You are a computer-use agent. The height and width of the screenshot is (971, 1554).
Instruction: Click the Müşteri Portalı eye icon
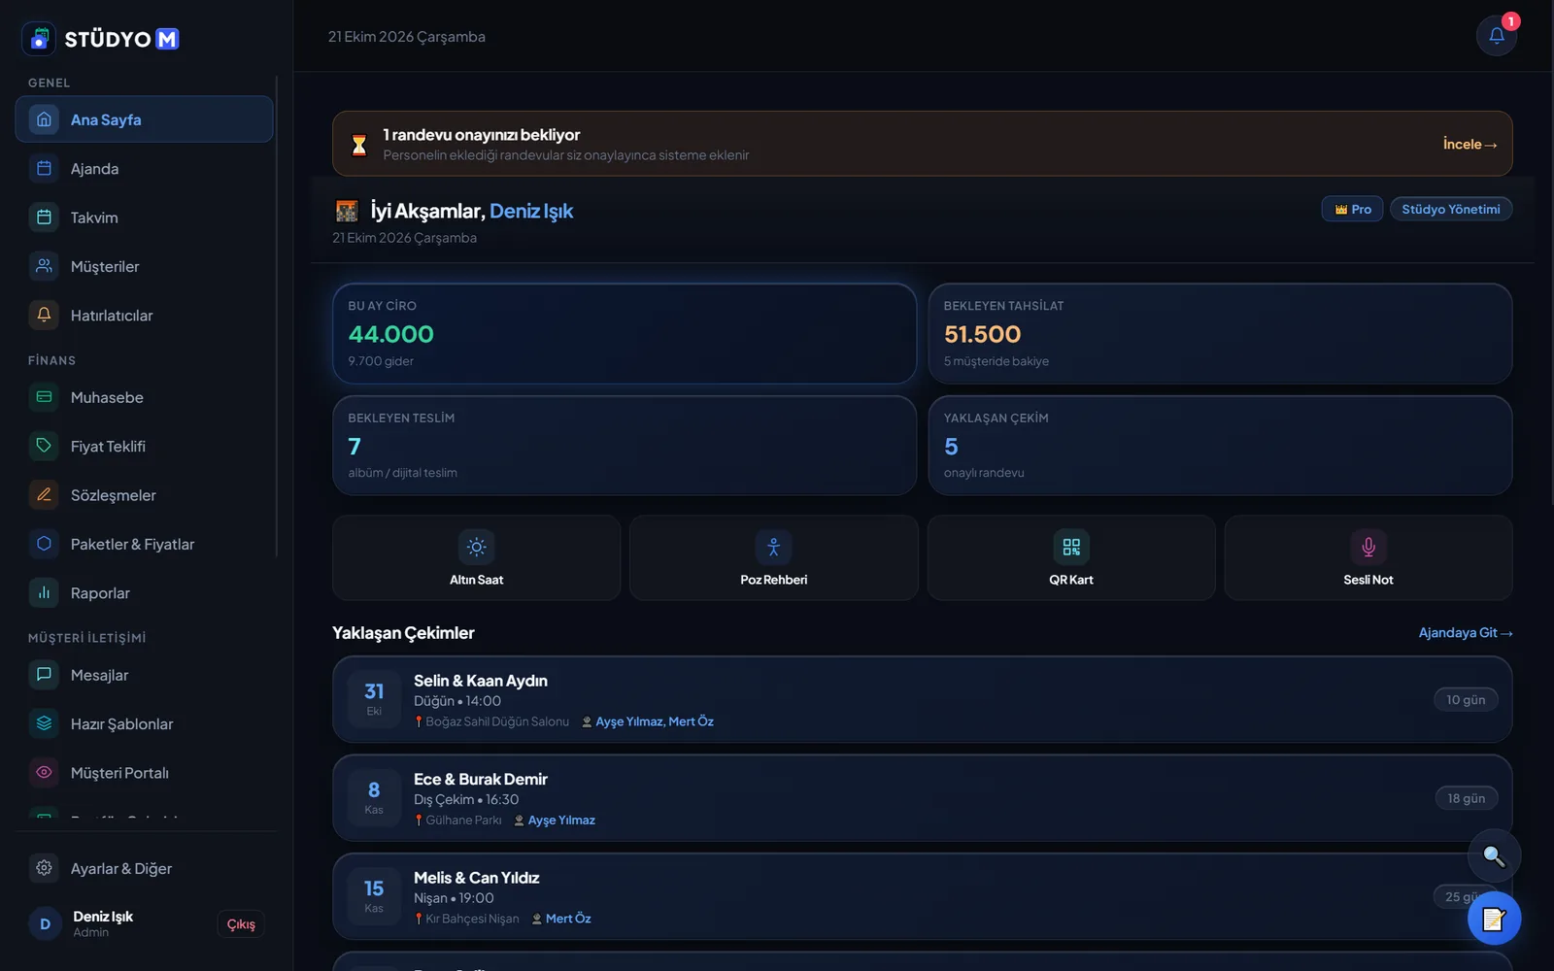click(x=44, y=773)
